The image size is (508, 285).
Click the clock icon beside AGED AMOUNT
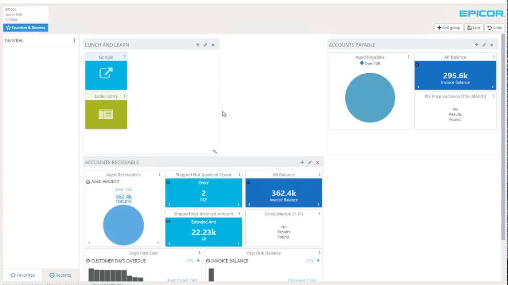click(88, 182)
